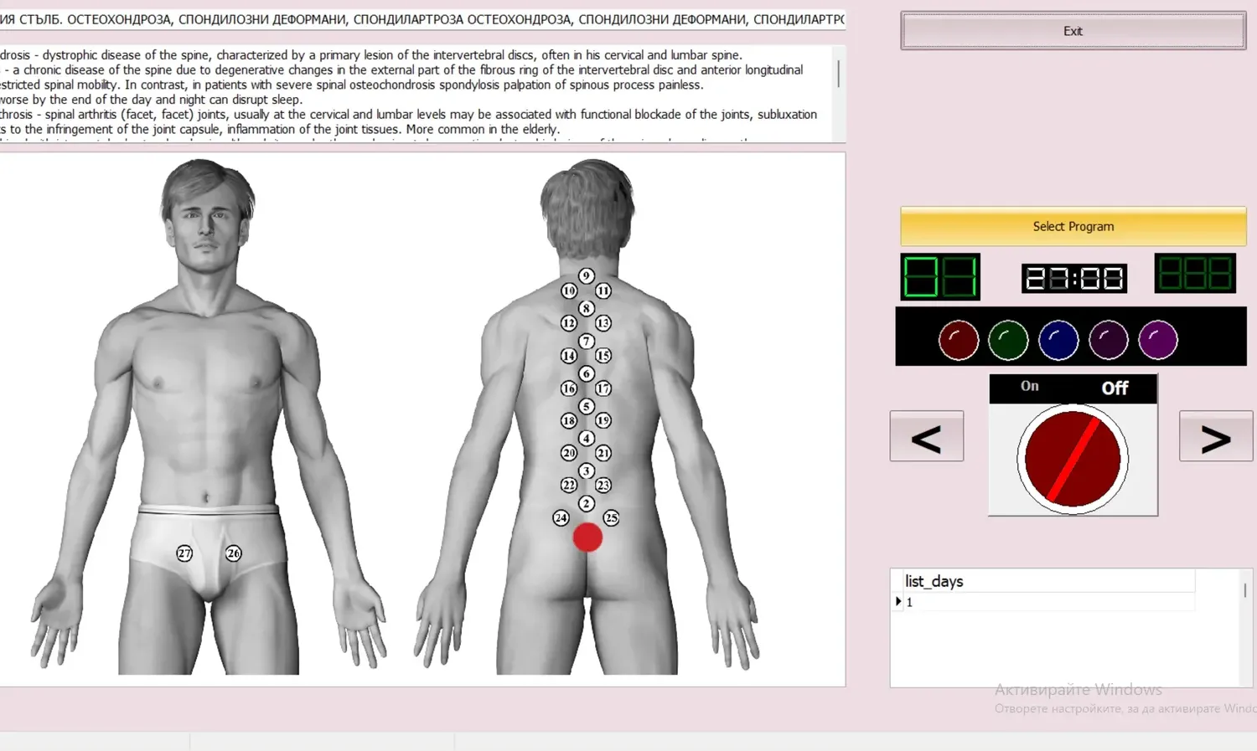
Task: Click the blue indicator lamp
Action: pyautogui.click(x=1058, y=340)
